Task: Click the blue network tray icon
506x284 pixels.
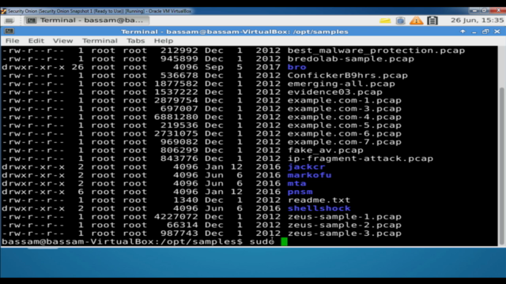Action: click(x=401, y=21)
